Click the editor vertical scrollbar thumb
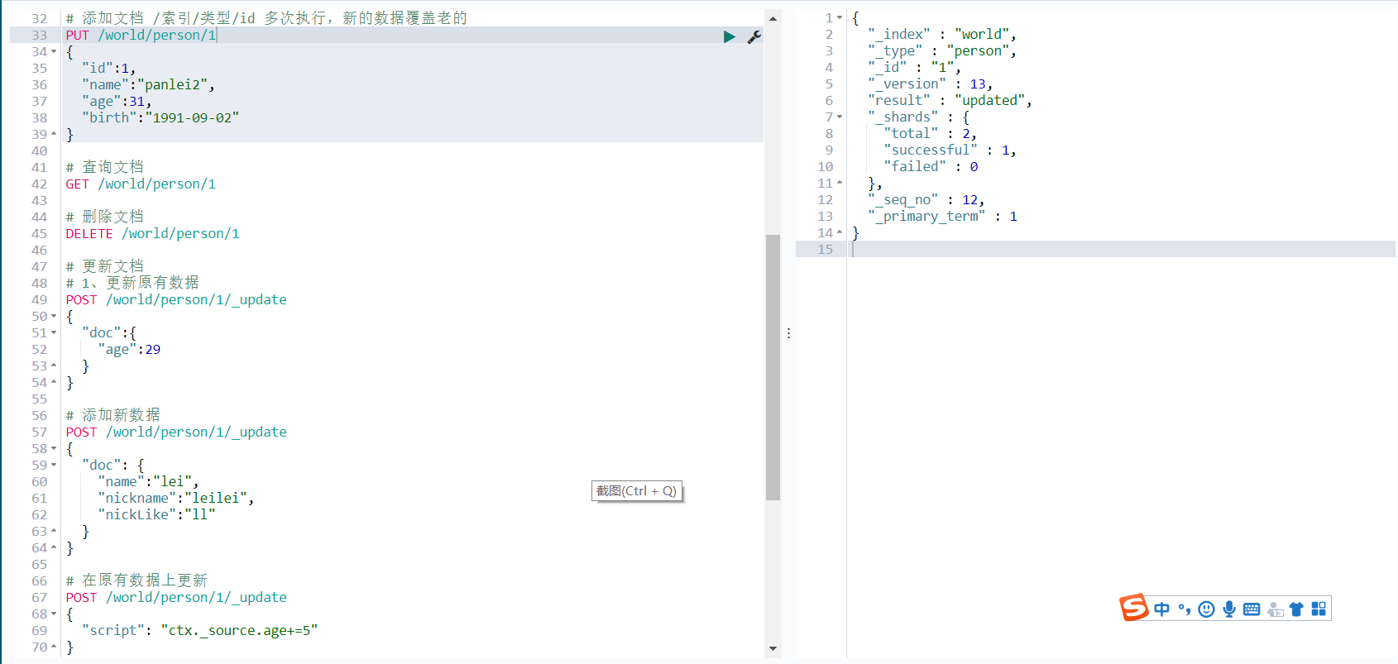Screen dimensions: 1398x664 click(773, 367)
